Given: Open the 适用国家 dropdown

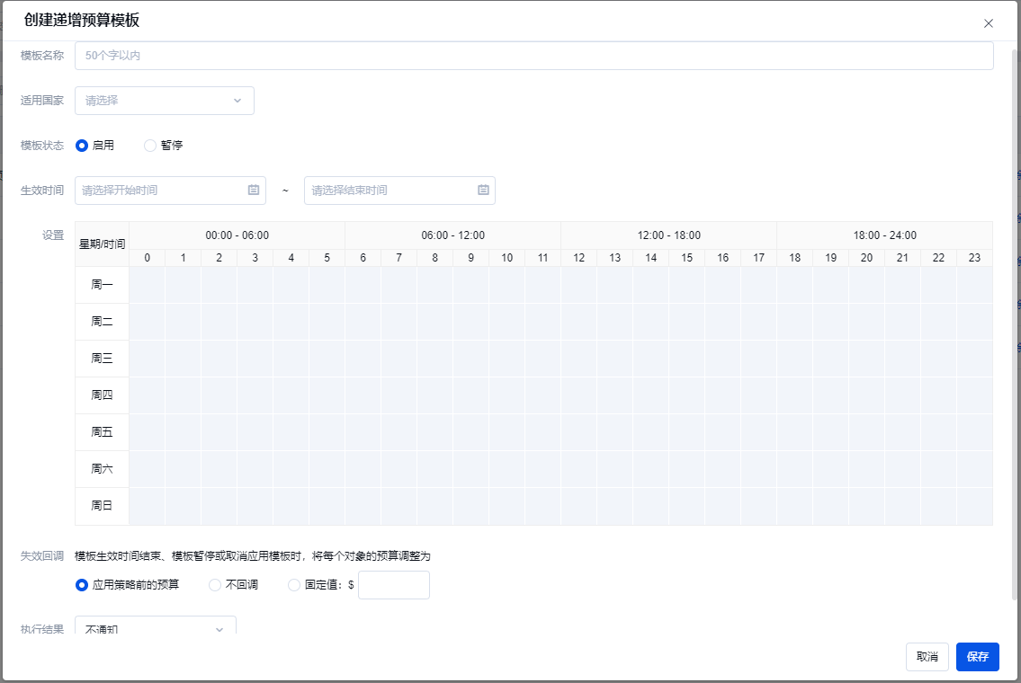Looking at the screenshot, I should click(164, 101).
